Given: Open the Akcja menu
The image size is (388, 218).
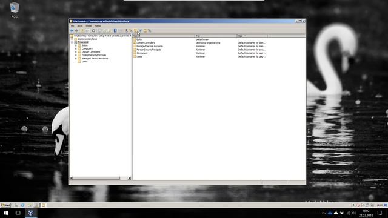Looking at the screenshot, I should coord(80,25).
